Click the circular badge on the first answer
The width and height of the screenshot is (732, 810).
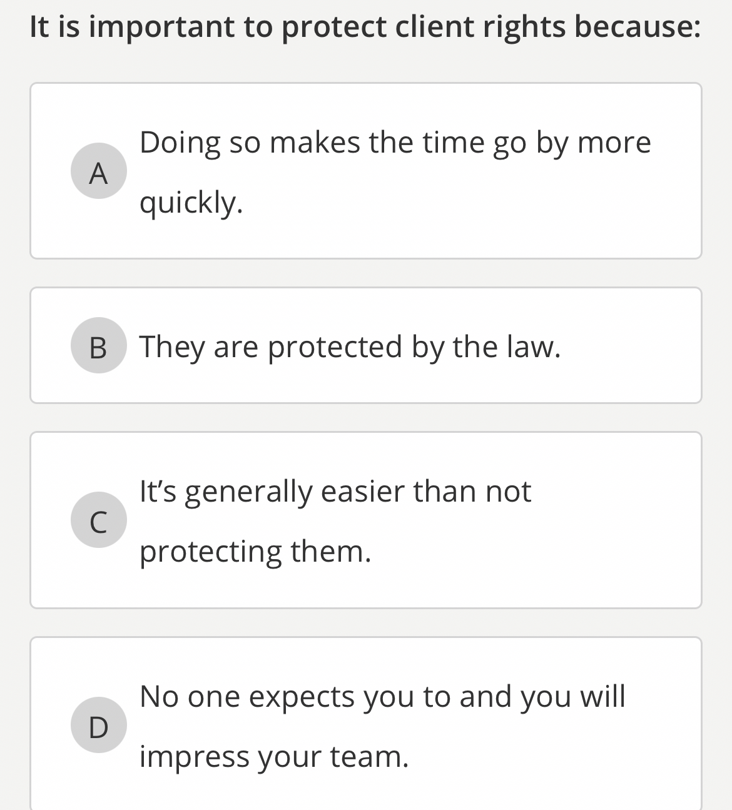98,170
